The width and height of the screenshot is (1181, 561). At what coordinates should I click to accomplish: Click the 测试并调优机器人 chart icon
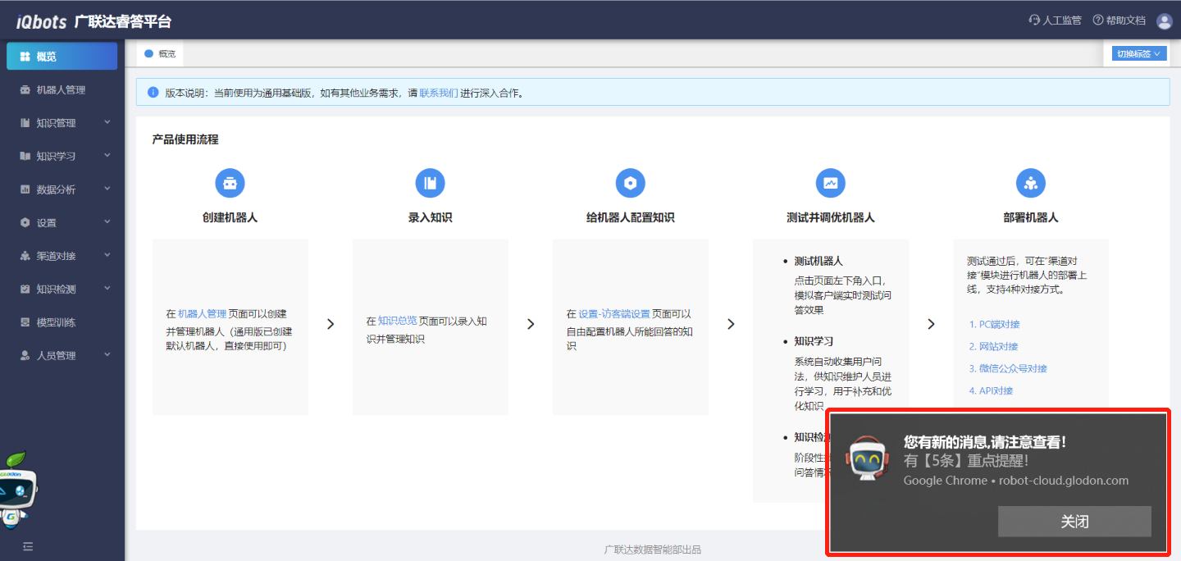[x=830, y=183]
